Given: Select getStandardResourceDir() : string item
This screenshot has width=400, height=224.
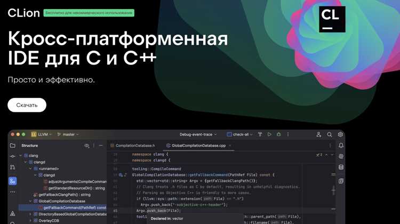Looking at the screenshot, I should coord(74,188).
